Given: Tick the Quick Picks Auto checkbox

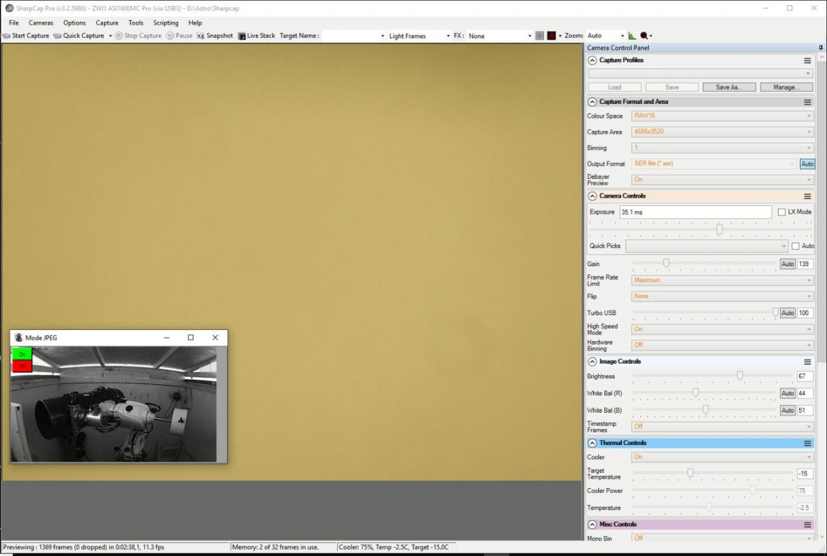Looking at the screenshot, I should 795,246.
